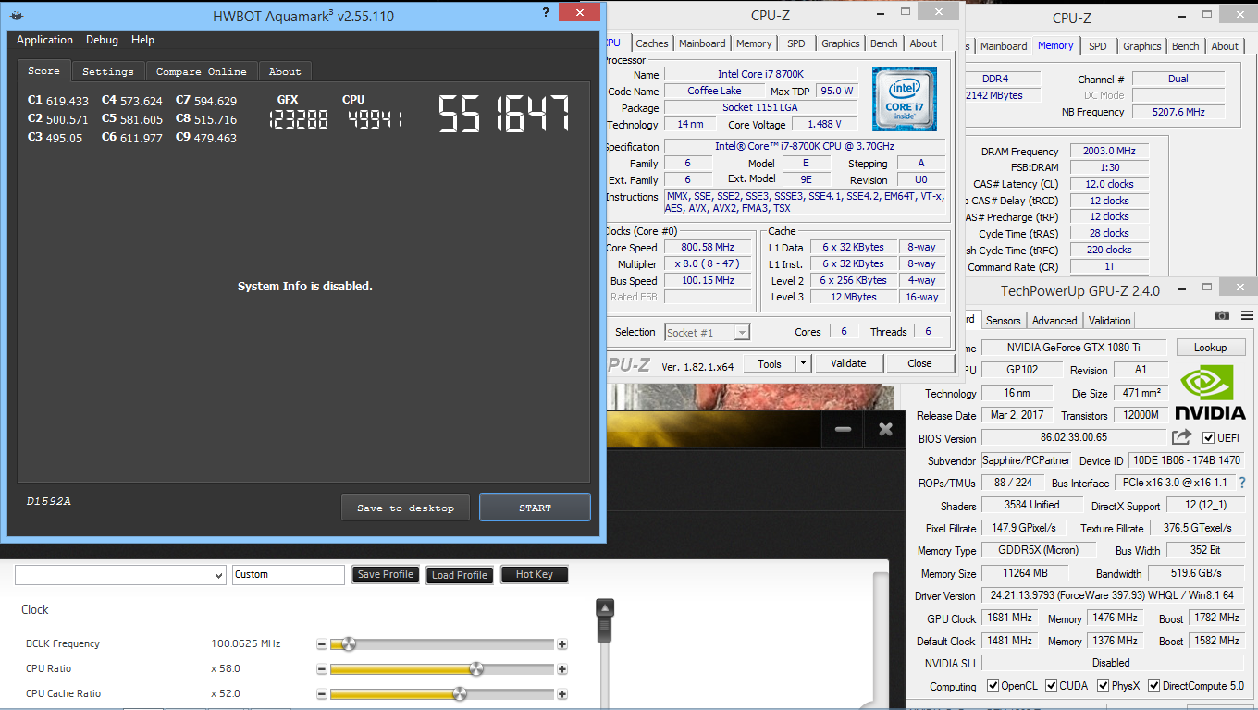
Task: Click the D1592A code in Aquamark
Action: pos(48,501)
